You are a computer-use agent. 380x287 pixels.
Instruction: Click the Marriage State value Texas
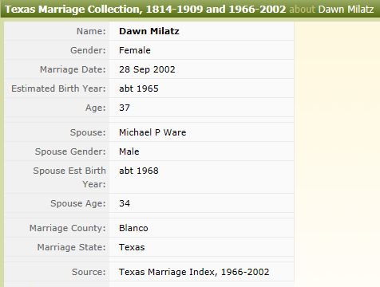132,247
